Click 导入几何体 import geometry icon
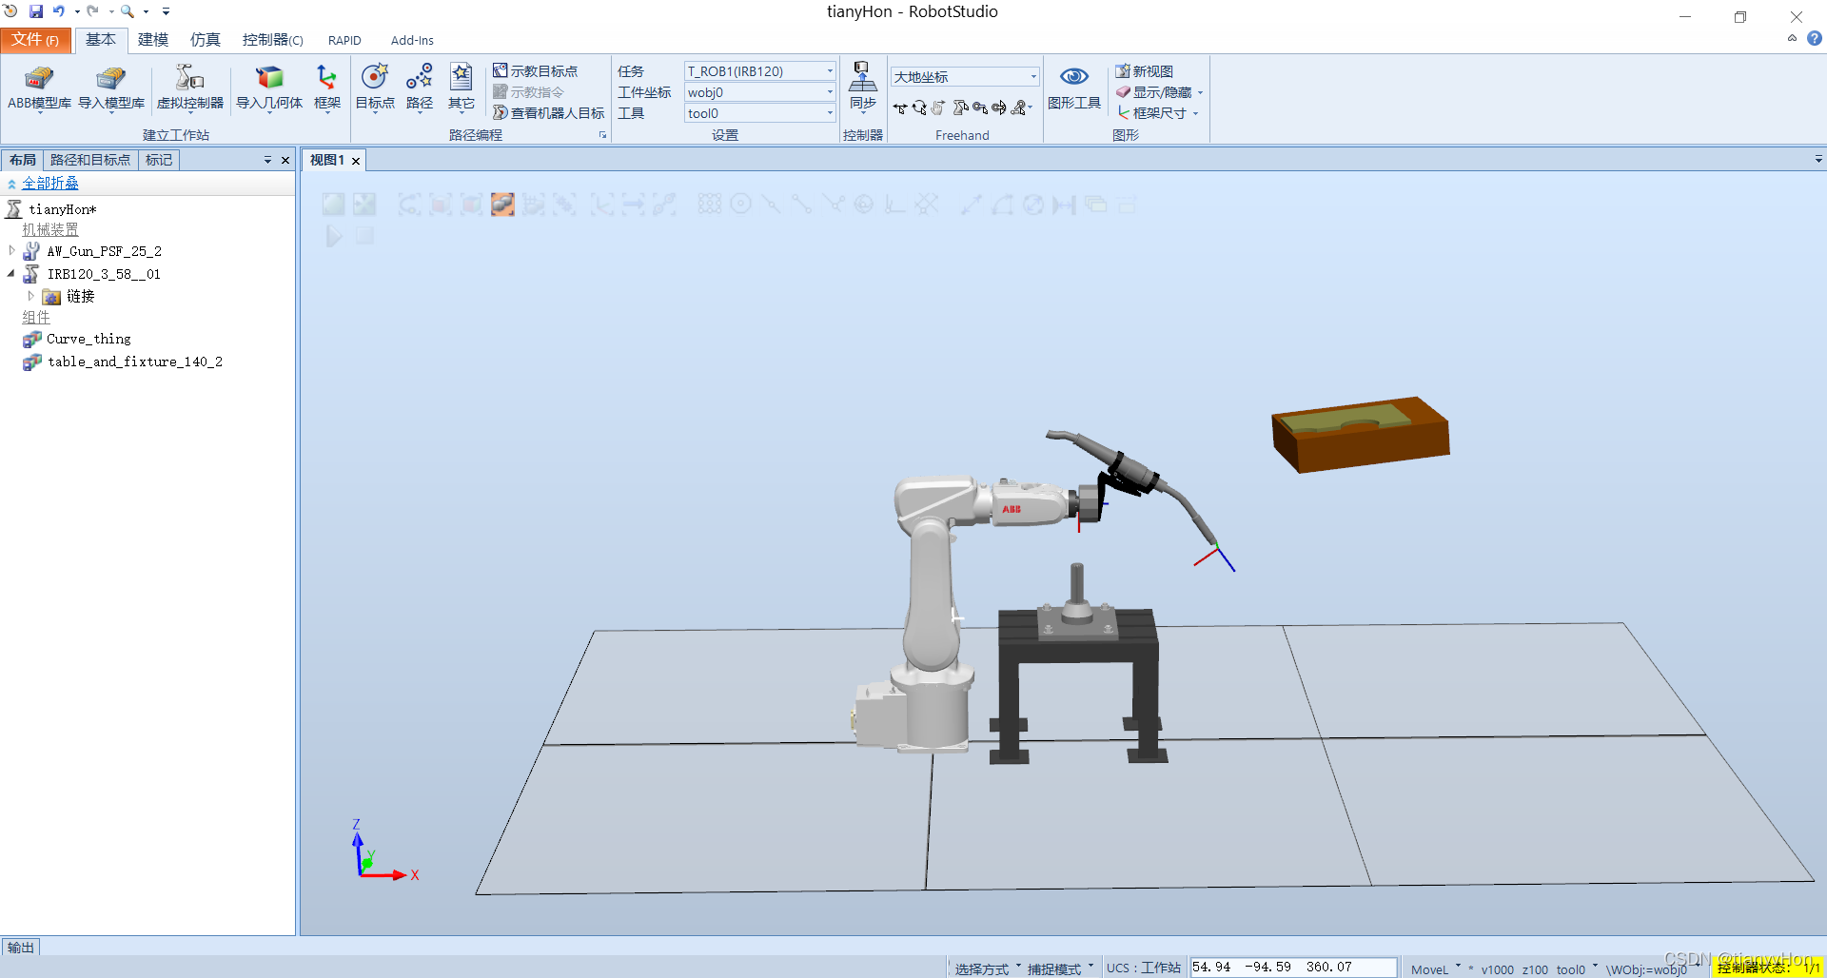This screenshot has height=978, width=1827. (269, 88)
